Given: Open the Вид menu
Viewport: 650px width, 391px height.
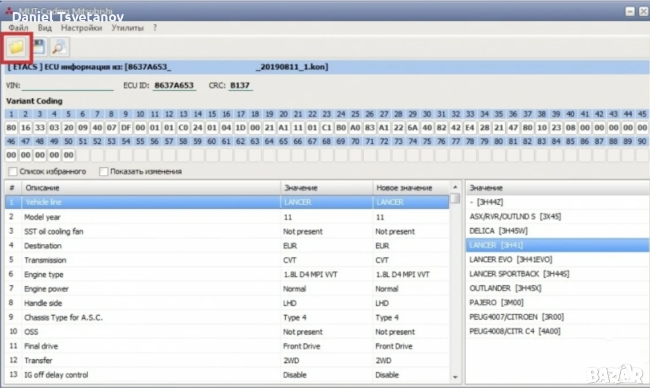Looking at the screenshot, I should [x=44, y=28].
